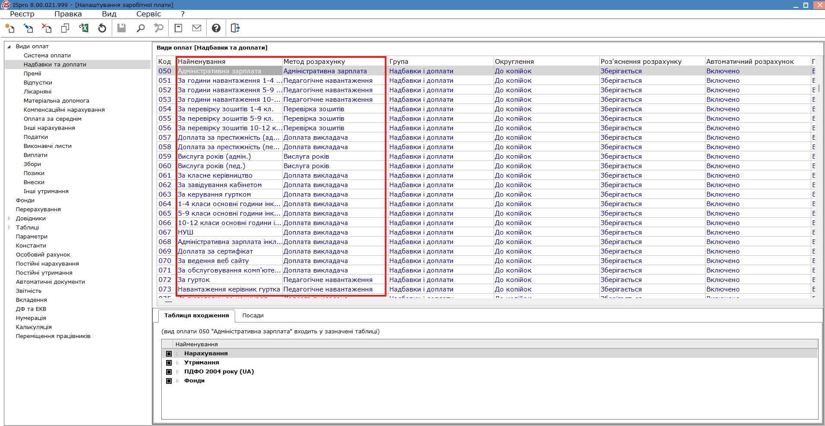Click the save floppy disk icon

coord(122,28)
